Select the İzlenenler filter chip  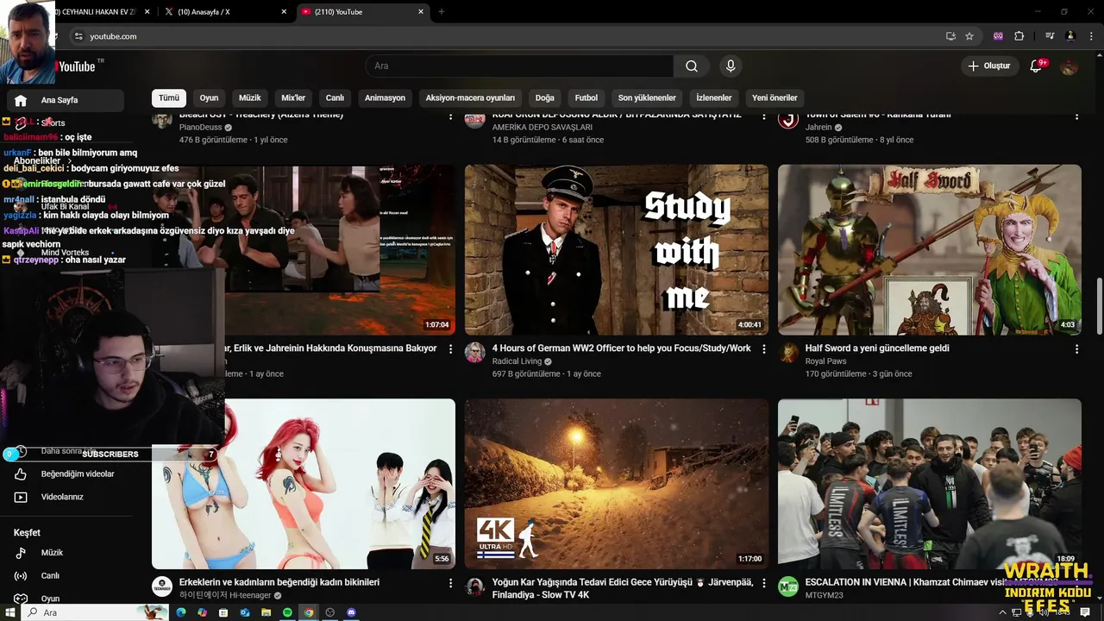[714, 98]
